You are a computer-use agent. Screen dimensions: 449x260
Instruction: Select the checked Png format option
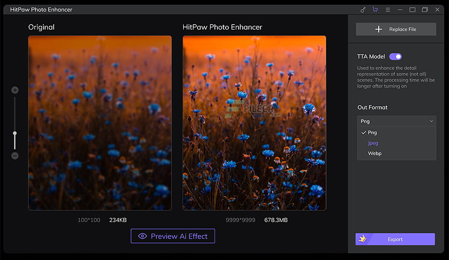[396, 133]
